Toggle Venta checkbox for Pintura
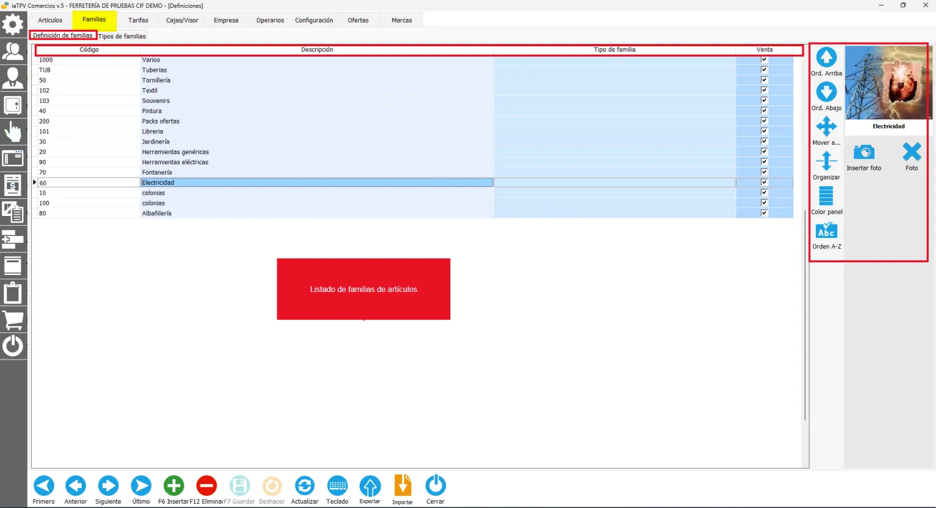The height and width of the screenshot is (508, 936). tap(764, 111)
